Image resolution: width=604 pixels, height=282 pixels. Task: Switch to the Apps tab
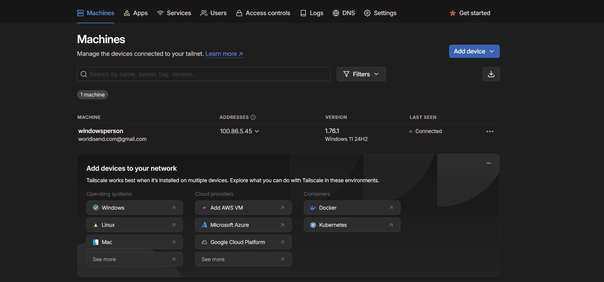click(136, 13)
